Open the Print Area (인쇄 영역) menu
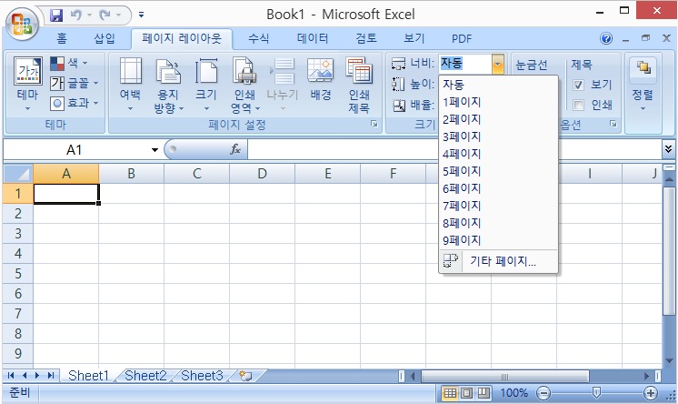678x404 pixels. pyautogui.click(x=244, y=84)
